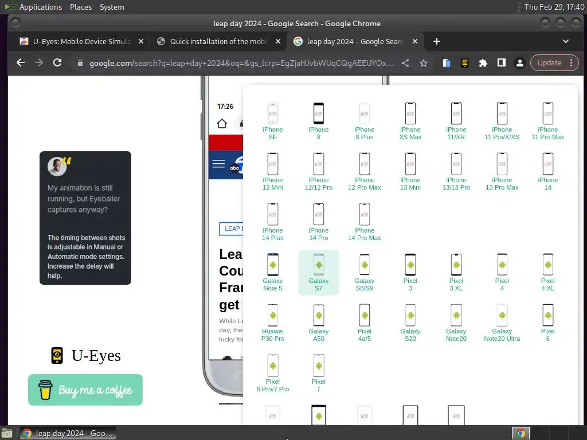Bookmark this page with star icon
Image resolution: width=587 pixels, height=440 pixels.
[x=424, y=63]
